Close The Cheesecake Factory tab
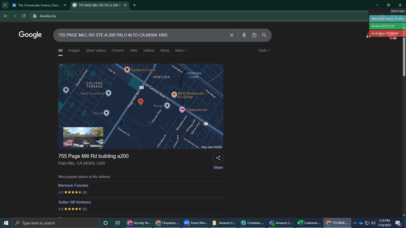406x228 pixels. 65,5
